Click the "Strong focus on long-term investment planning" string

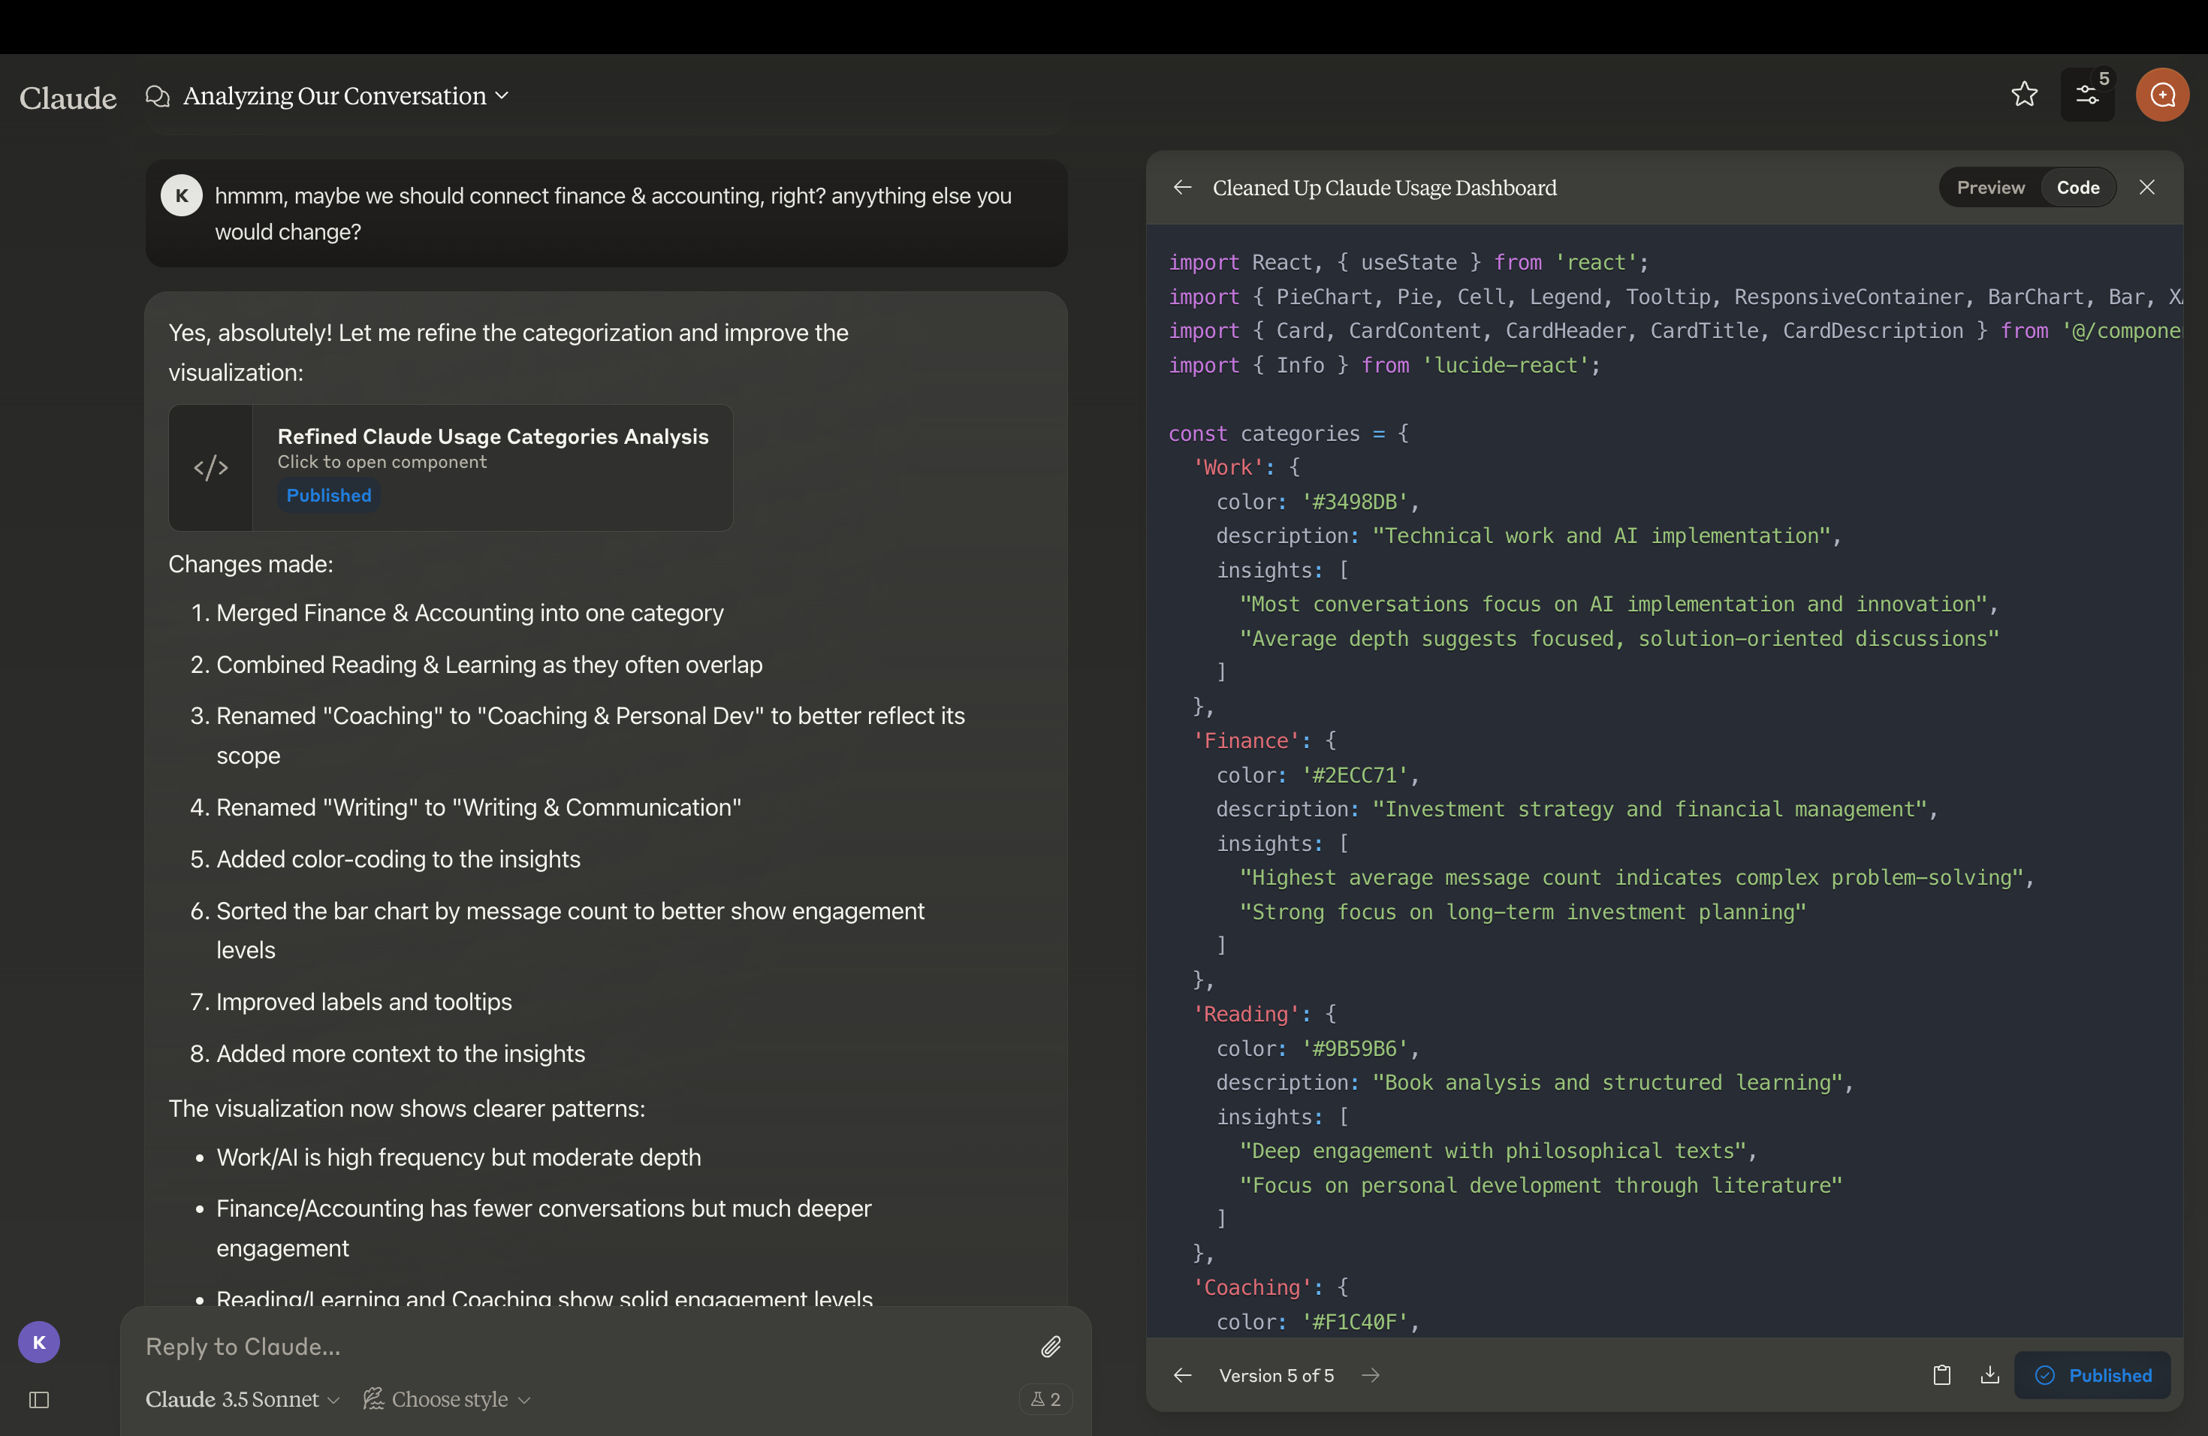[1522, 912]
